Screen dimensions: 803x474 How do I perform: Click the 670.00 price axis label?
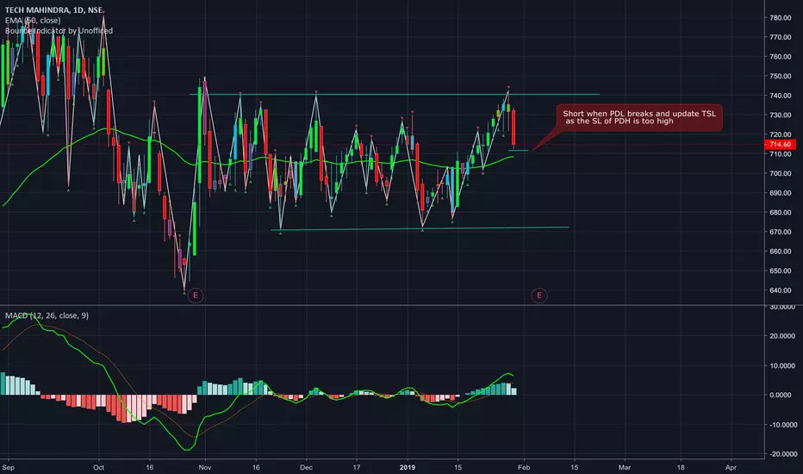pos(780,232)
